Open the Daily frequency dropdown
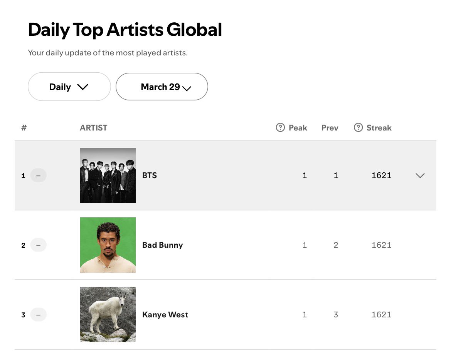Viewport: 451px width, 352px height. tap(69, 87)
